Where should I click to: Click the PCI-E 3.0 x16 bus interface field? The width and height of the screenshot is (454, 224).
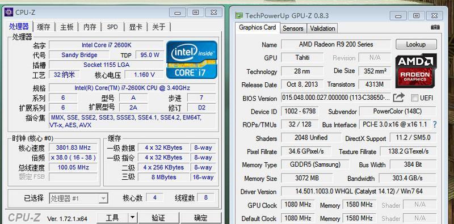point(395,124)
